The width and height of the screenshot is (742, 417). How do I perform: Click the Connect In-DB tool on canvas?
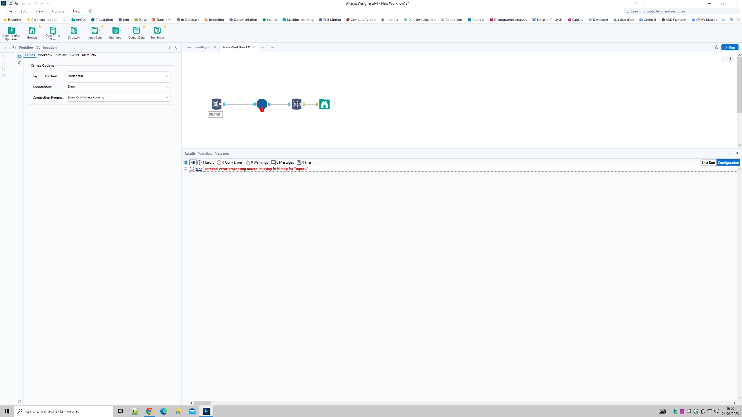click(216, 104)
